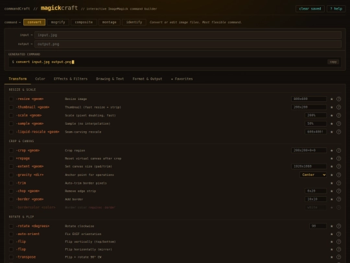Open help for +repage
350x263 pixels.
click(338, 158)
